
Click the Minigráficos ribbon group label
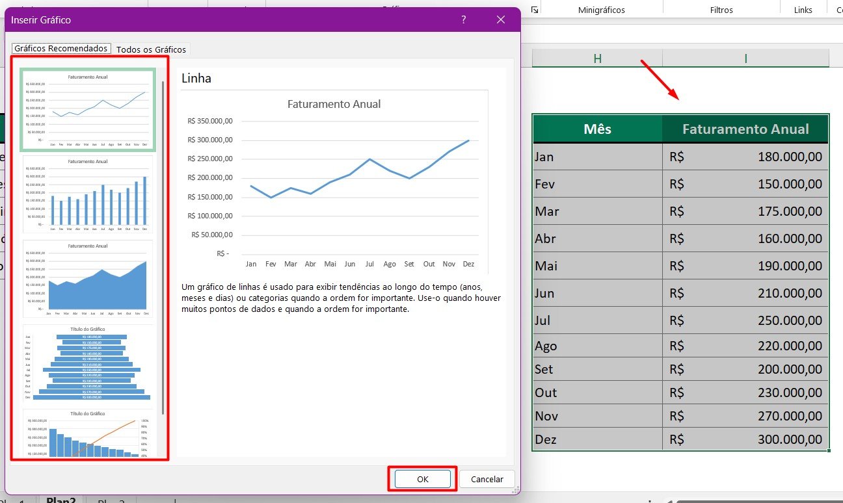[x=602, y=10]
